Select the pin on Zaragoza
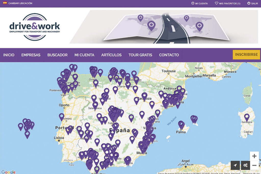Screen dimensions: 261x174 tap(144, 97)
